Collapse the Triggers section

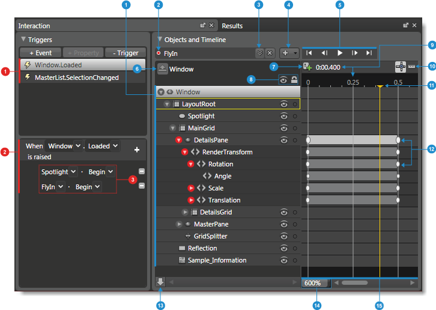point(23,39)
